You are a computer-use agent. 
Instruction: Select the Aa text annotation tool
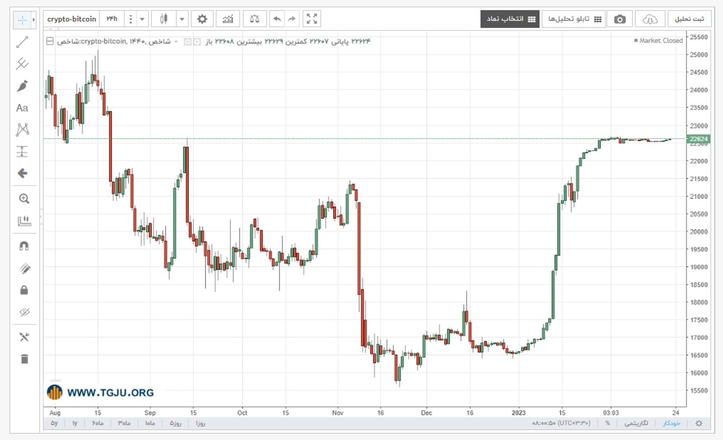(x=22, y=108)
